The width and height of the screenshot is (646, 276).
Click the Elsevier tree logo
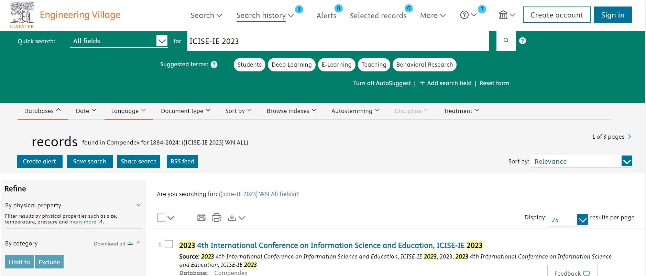22,15
